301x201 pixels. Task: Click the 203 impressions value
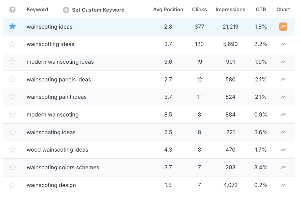point(230,168)
